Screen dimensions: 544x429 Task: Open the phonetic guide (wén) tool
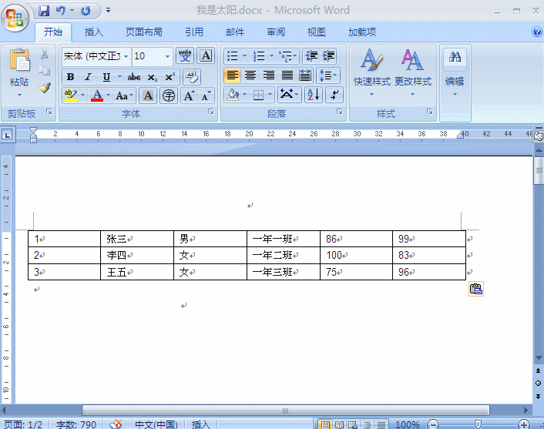click(x=185, y=55)
